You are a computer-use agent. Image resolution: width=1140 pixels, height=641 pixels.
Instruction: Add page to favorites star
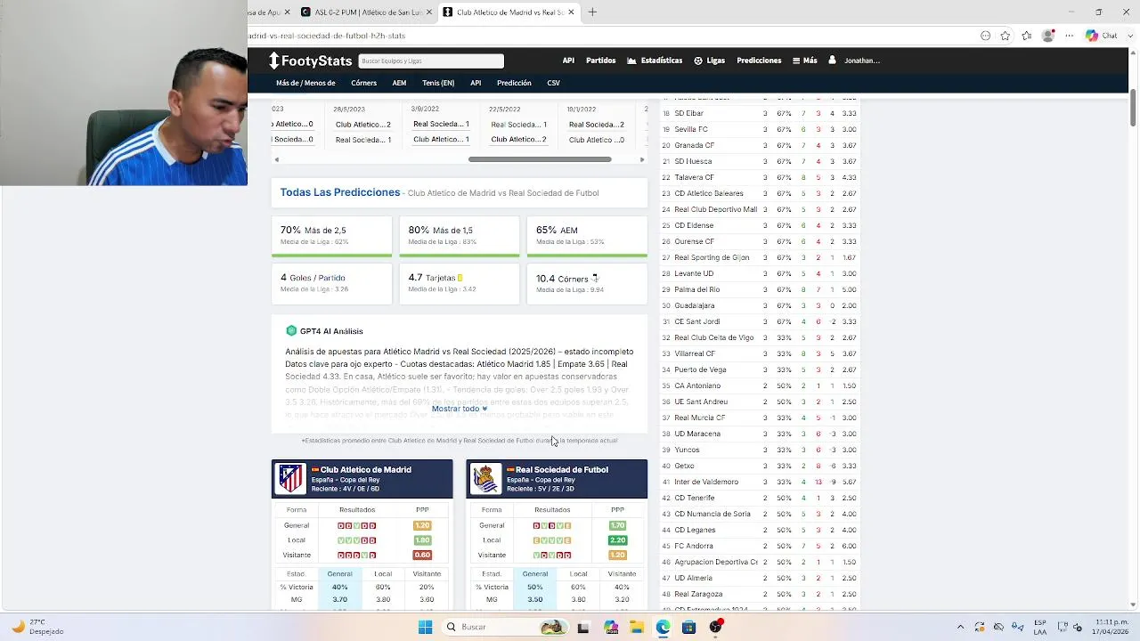[1006, 36]
